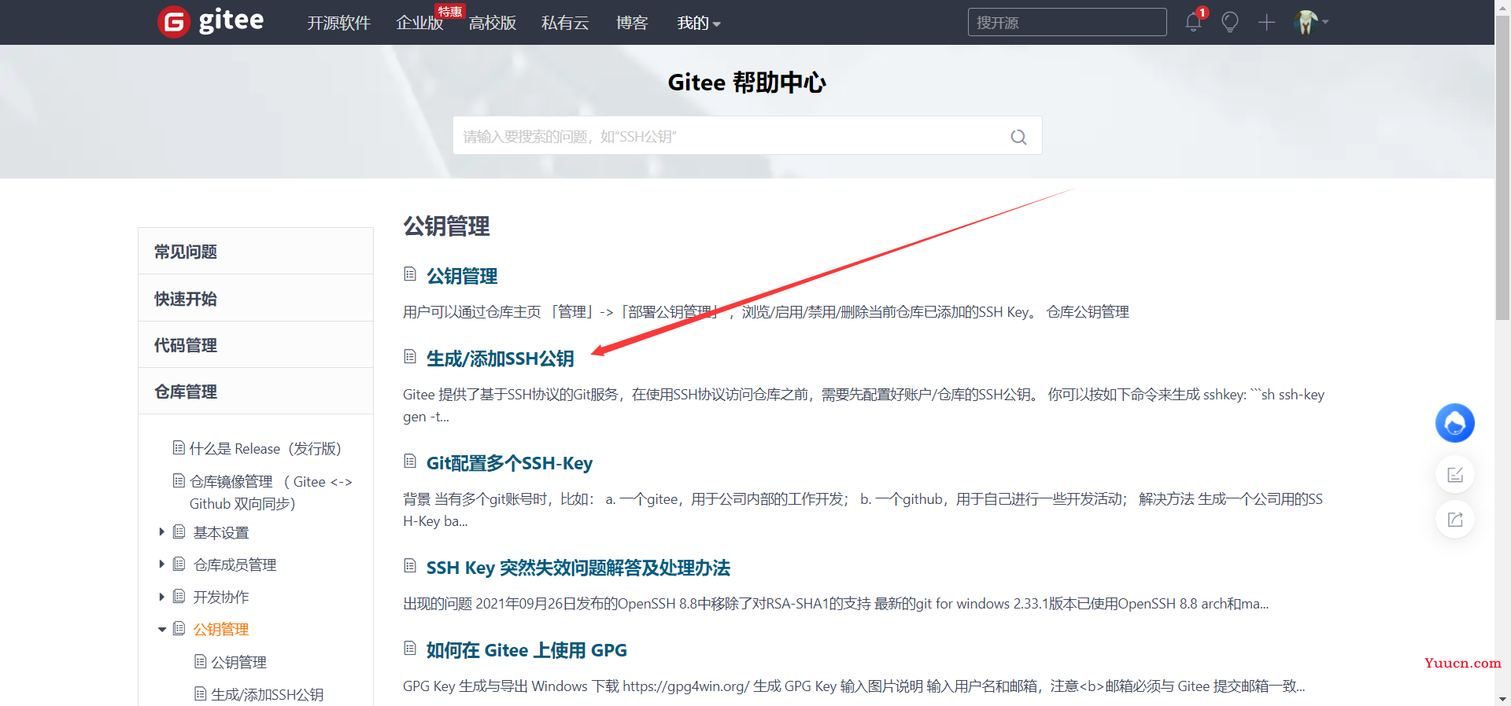Screen dimensions: 1511x706
Task: Open 开源软件 in top navigation
Action: click(338, 23)
